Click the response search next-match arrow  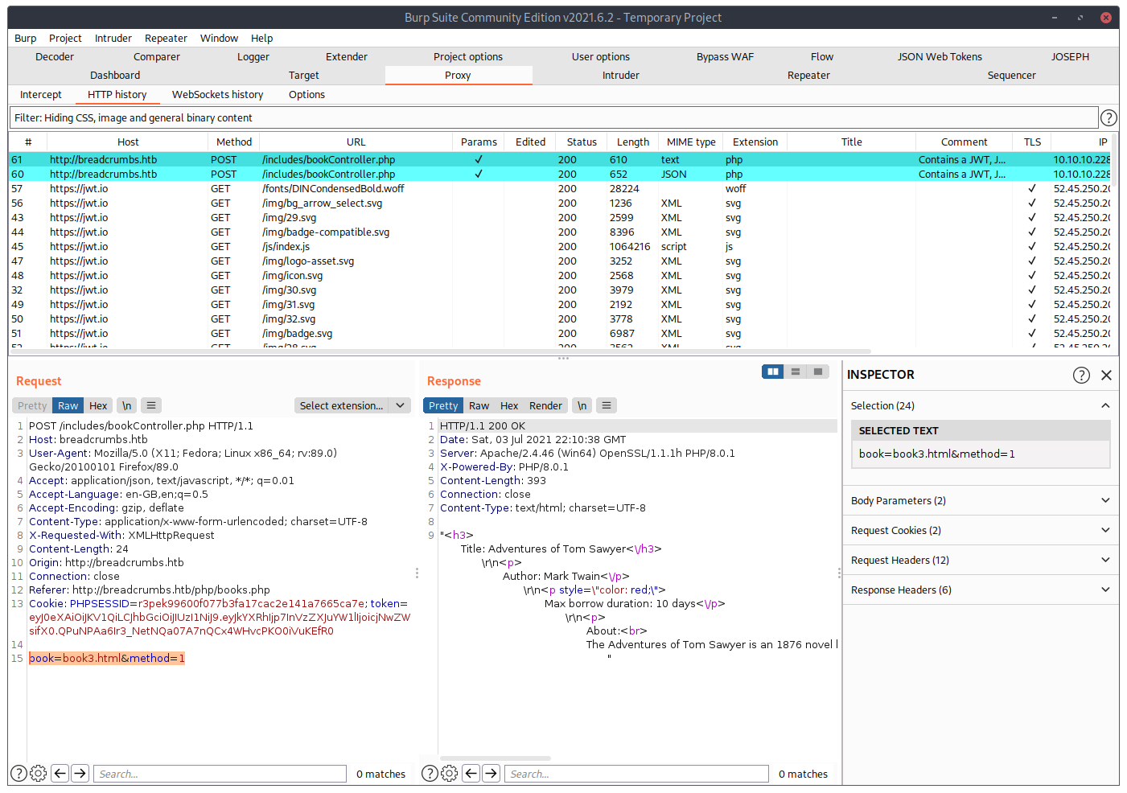491,774
